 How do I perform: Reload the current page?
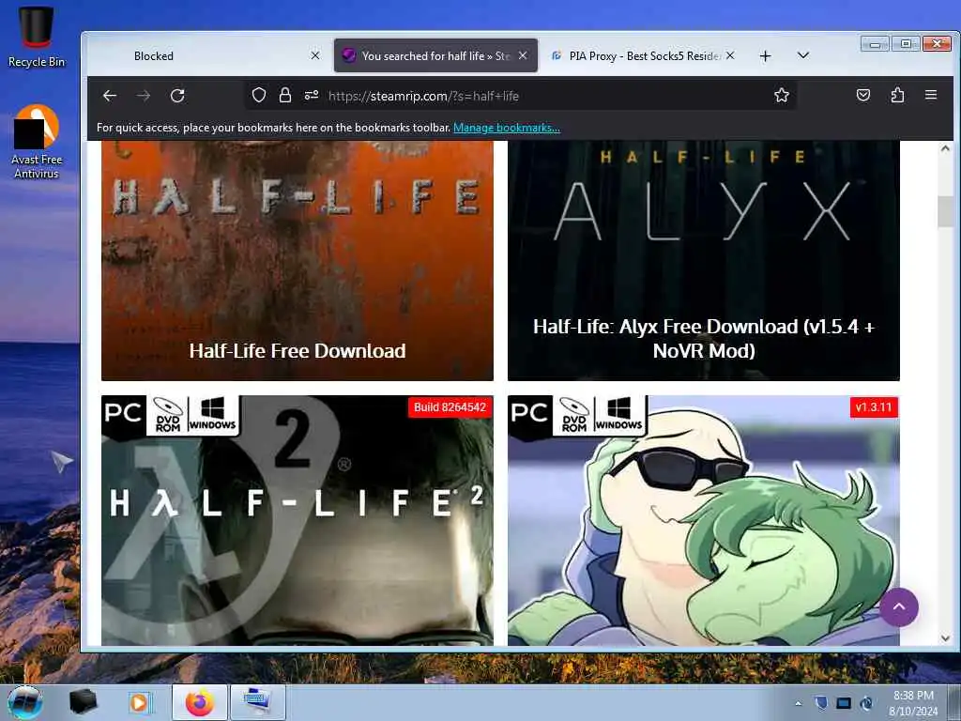tap(177, 96)
